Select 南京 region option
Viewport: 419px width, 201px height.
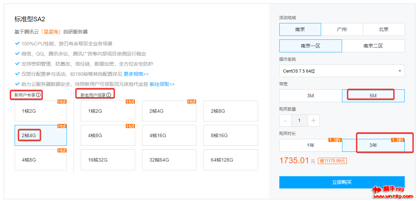[x=300, y=30]
